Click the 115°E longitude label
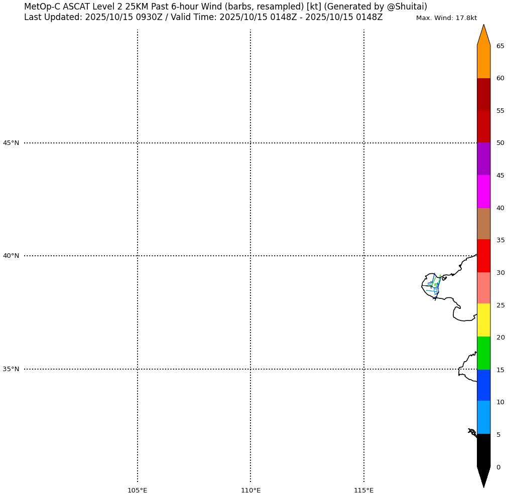507x496 pixels. (x=364, y=490)
